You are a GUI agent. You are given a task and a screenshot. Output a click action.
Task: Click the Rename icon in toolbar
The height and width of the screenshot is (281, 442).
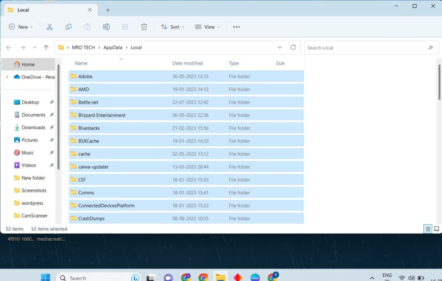[106, 27]
